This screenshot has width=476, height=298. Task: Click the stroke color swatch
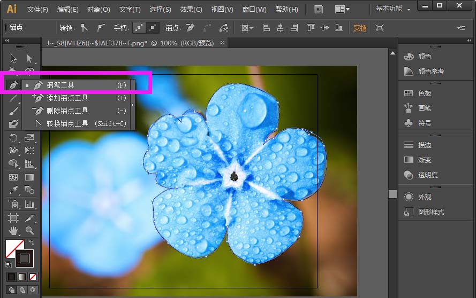(24, 258)
